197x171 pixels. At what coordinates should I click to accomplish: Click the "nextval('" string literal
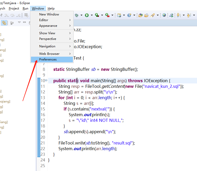[x=100, y=109]
